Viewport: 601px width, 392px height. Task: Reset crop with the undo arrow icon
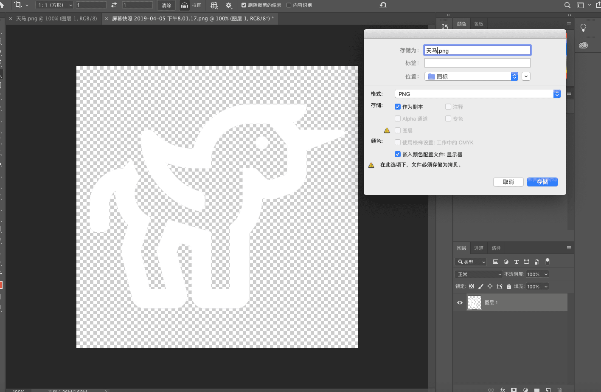[383, 5]
